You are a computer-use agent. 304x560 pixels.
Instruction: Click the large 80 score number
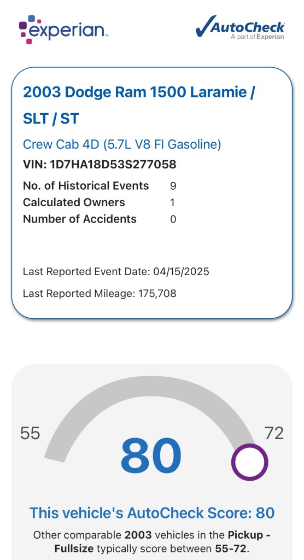(x=151, y=456)
